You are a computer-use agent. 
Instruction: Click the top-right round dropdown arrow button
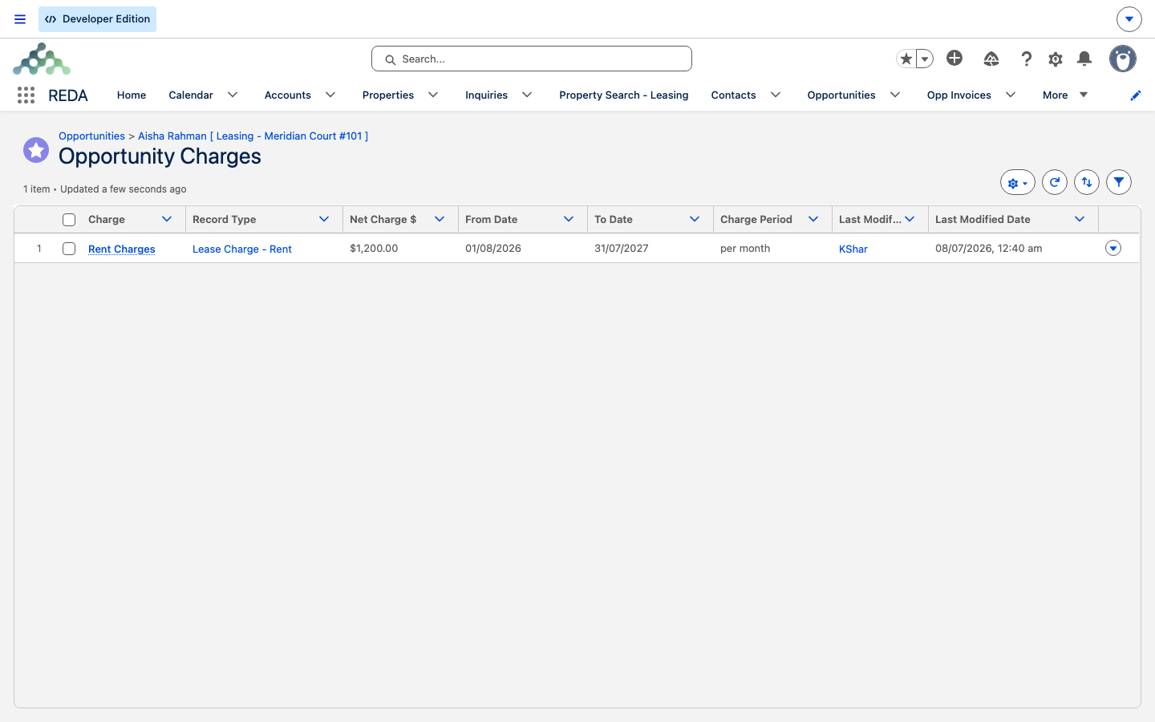click(1129, 19)
